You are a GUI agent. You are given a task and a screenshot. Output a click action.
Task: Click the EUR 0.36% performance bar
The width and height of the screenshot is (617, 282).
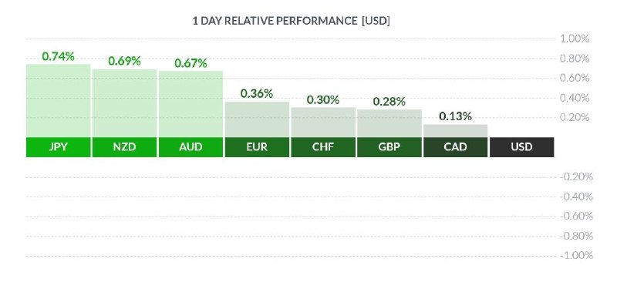tap(257, 119)
